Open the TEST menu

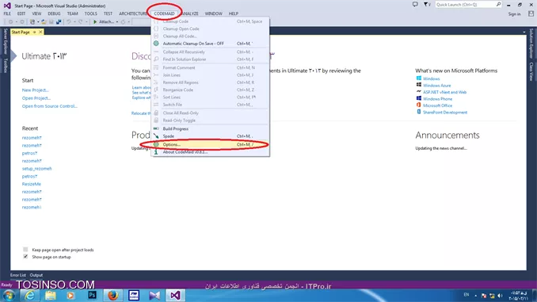[108, 13]
